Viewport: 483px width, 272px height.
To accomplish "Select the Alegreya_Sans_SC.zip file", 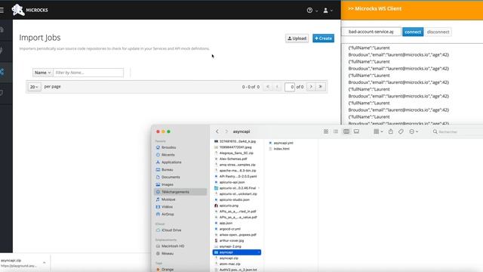I will click(237, 153).
